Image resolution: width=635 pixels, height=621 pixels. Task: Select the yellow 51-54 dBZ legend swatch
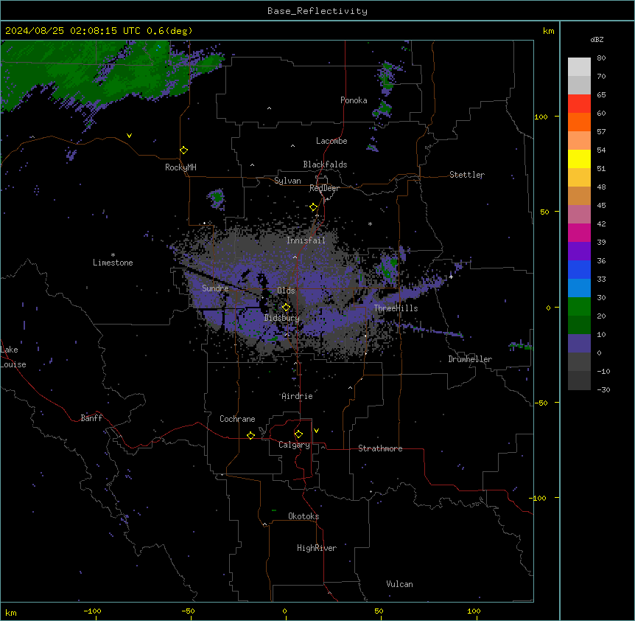[579, 159]
